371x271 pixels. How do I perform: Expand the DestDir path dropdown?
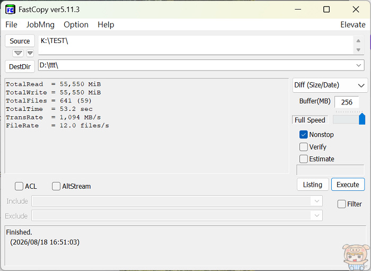coord(359,65)
